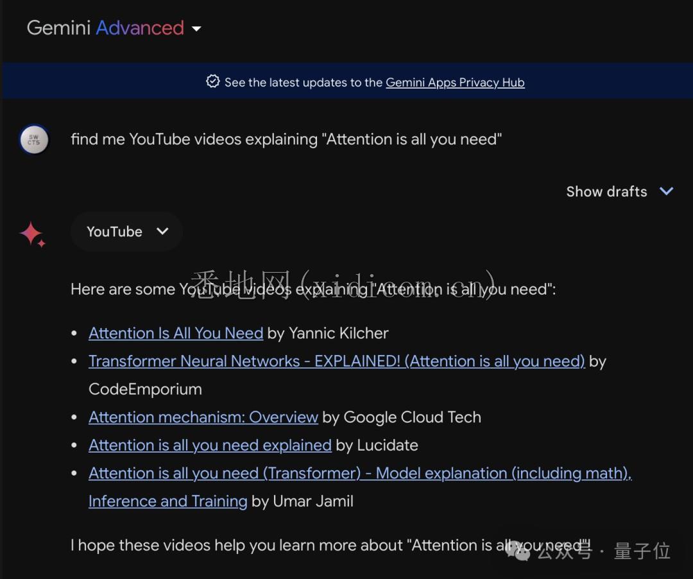Click the privacy badge icon in banner

click(212, 82)
